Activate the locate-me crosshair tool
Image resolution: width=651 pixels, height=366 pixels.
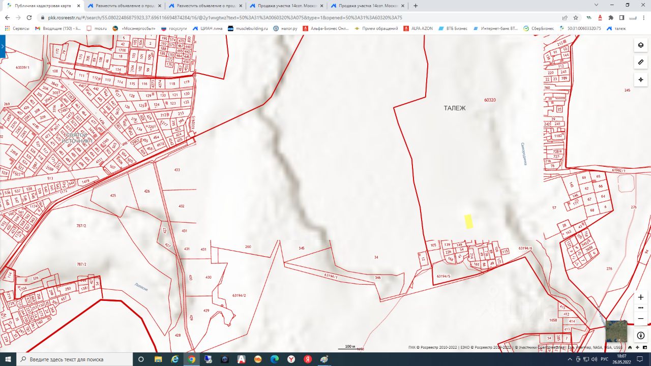point(640,79)
